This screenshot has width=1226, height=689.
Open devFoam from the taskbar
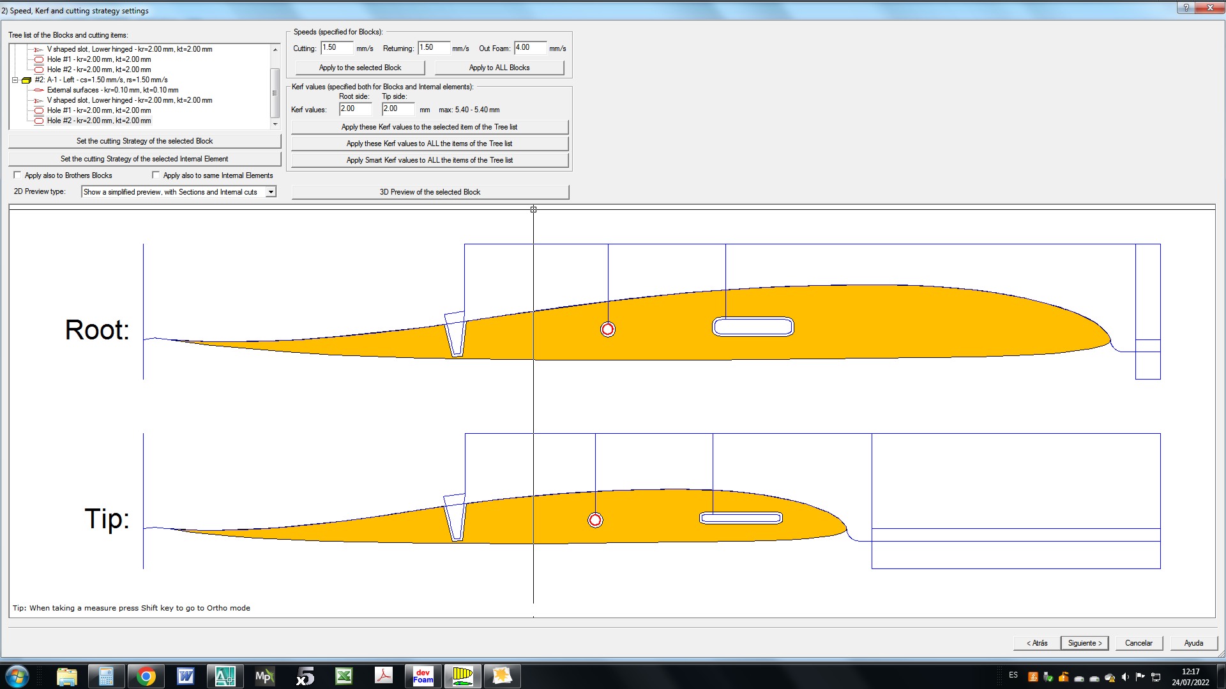[423, 676]
